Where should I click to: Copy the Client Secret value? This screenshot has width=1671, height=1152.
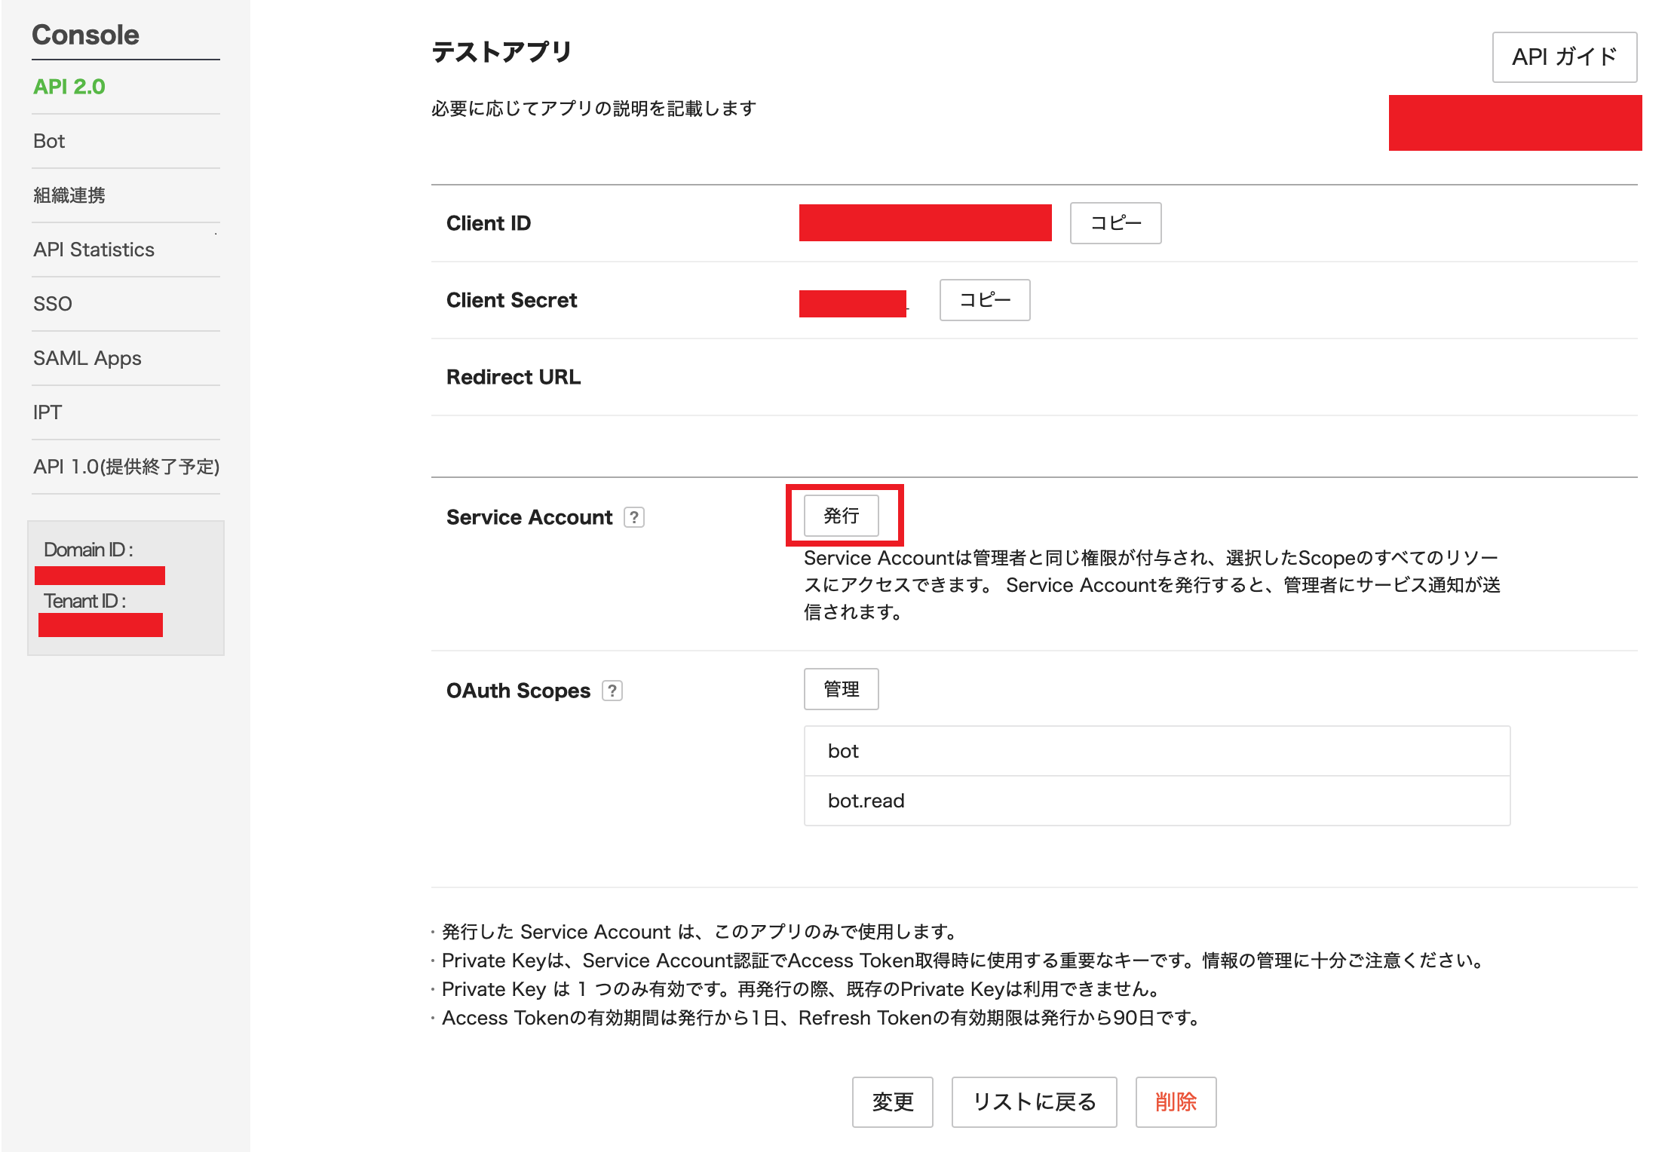[984, 299]
